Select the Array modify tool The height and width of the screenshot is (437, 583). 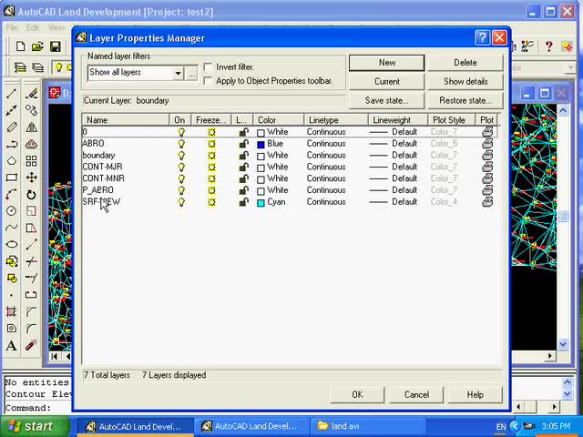[x=32, y=161]
